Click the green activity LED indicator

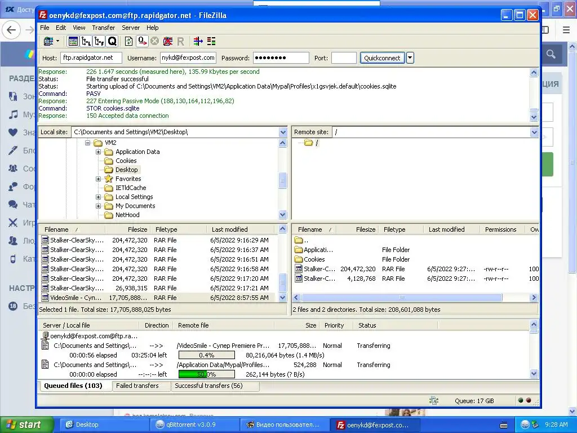520,401
